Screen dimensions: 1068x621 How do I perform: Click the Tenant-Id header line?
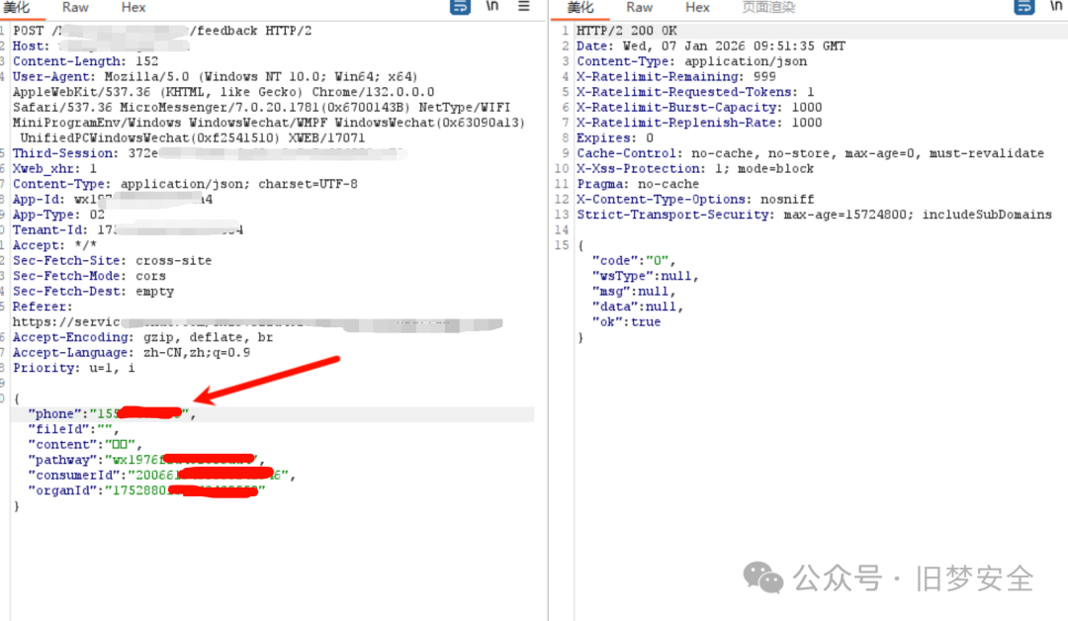click(x=128, y=230)
